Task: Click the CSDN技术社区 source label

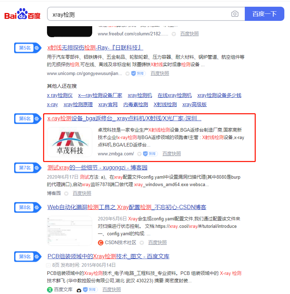Action: pos(120,242)
